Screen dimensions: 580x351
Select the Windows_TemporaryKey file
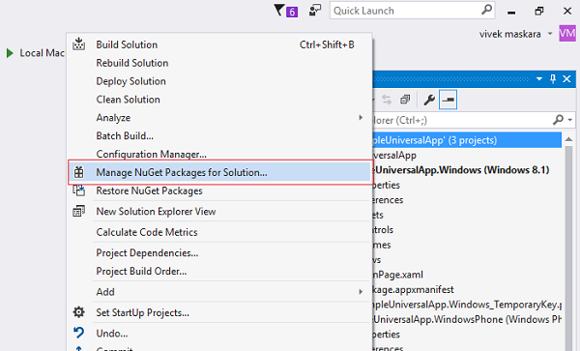[x=467, y=305]
